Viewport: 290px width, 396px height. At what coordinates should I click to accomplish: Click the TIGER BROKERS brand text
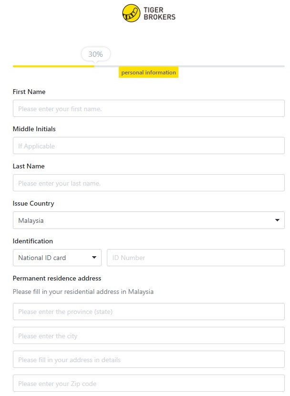[159, 13]
